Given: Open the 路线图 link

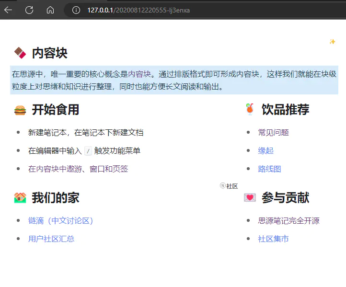Looking at the screenshot, I should [269, 169].
